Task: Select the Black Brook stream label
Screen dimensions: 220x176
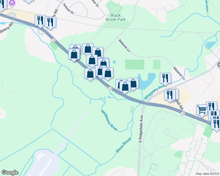Action: [x=124, y=145]
